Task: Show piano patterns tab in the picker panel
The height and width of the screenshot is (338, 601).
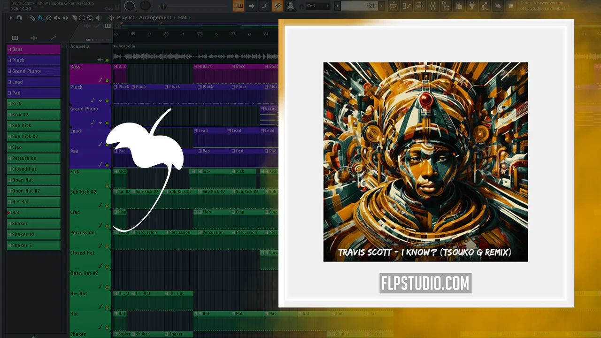Action: (15, 38)
